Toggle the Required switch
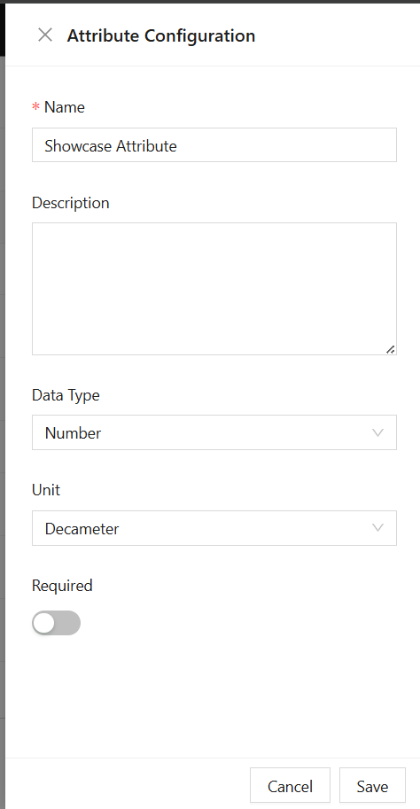The width and height of the screenshot is (420, 809). click(x=56, y=623)
